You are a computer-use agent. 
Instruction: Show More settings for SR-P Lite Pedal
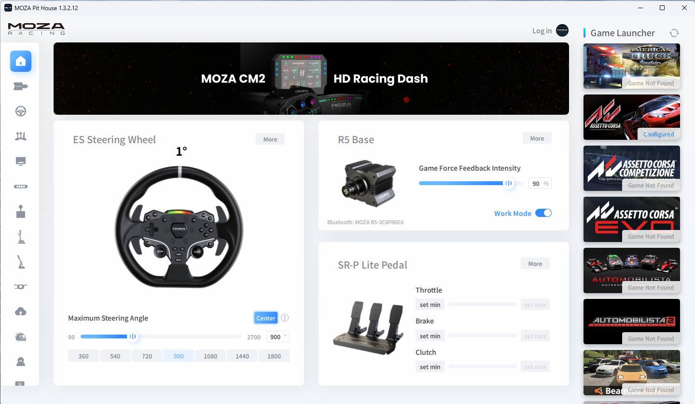pyautogui.click(x=535, y=264)
